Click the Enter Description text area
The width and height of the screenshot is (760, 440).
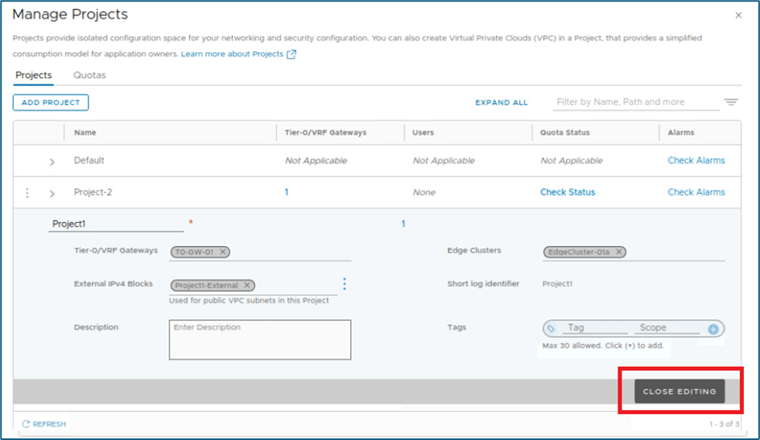point(259,339)
